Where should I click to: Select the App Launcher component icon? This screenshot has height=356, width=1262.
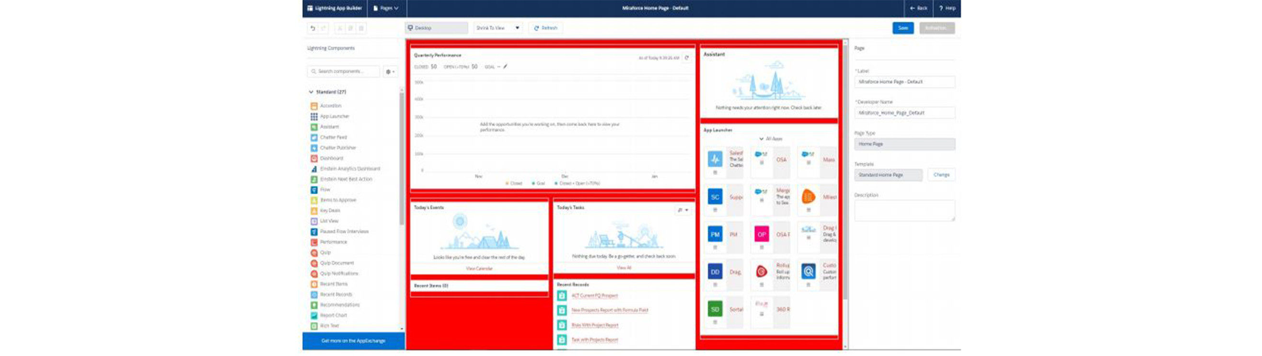pyautogui.click(x=314, y=116)
